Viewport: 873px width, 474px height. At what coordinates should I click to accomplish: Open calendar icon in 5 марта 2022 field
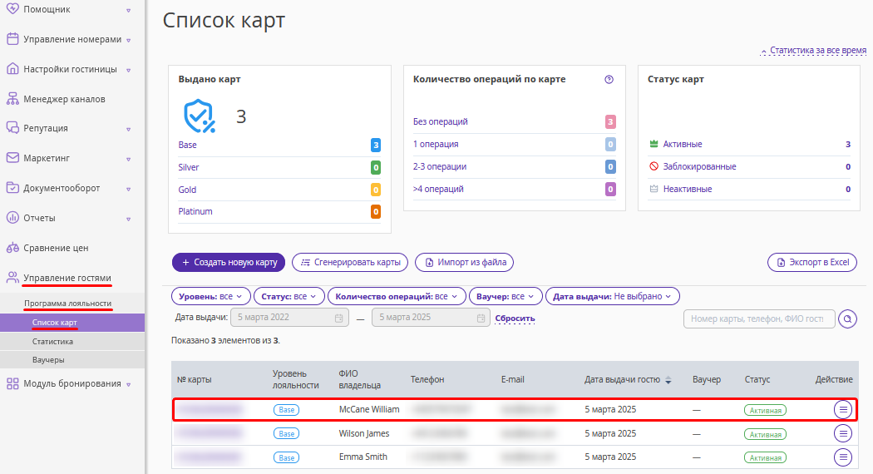pos(338,318)
